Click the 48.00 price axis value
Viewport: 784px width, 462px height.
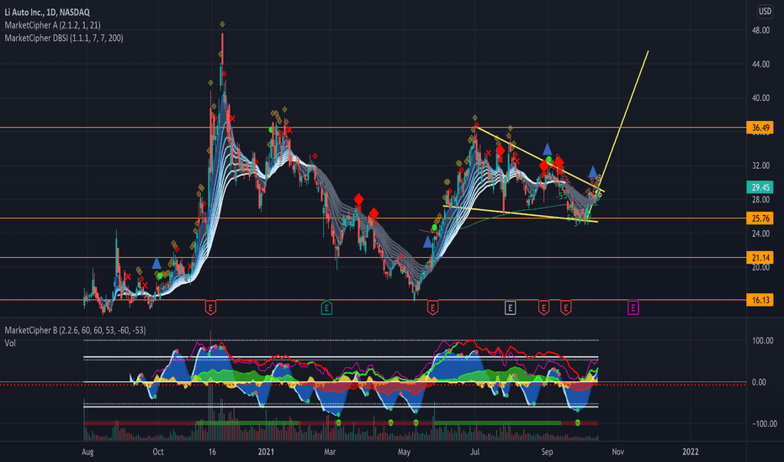(x=760, y=30)
